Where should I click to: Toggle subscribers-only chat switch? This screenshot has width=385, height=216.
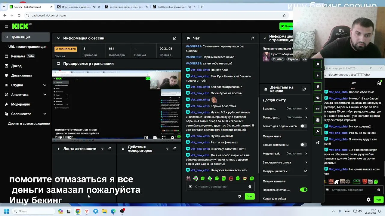pos(304,126)
